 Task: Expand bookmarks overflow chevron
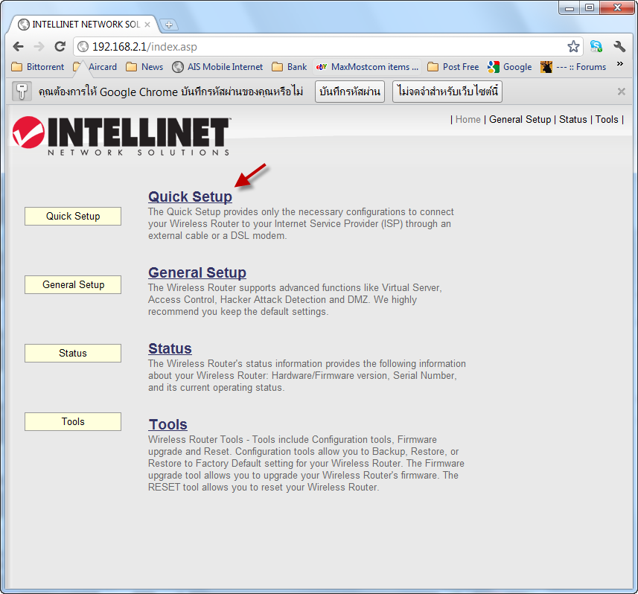[x=619, y=64]
